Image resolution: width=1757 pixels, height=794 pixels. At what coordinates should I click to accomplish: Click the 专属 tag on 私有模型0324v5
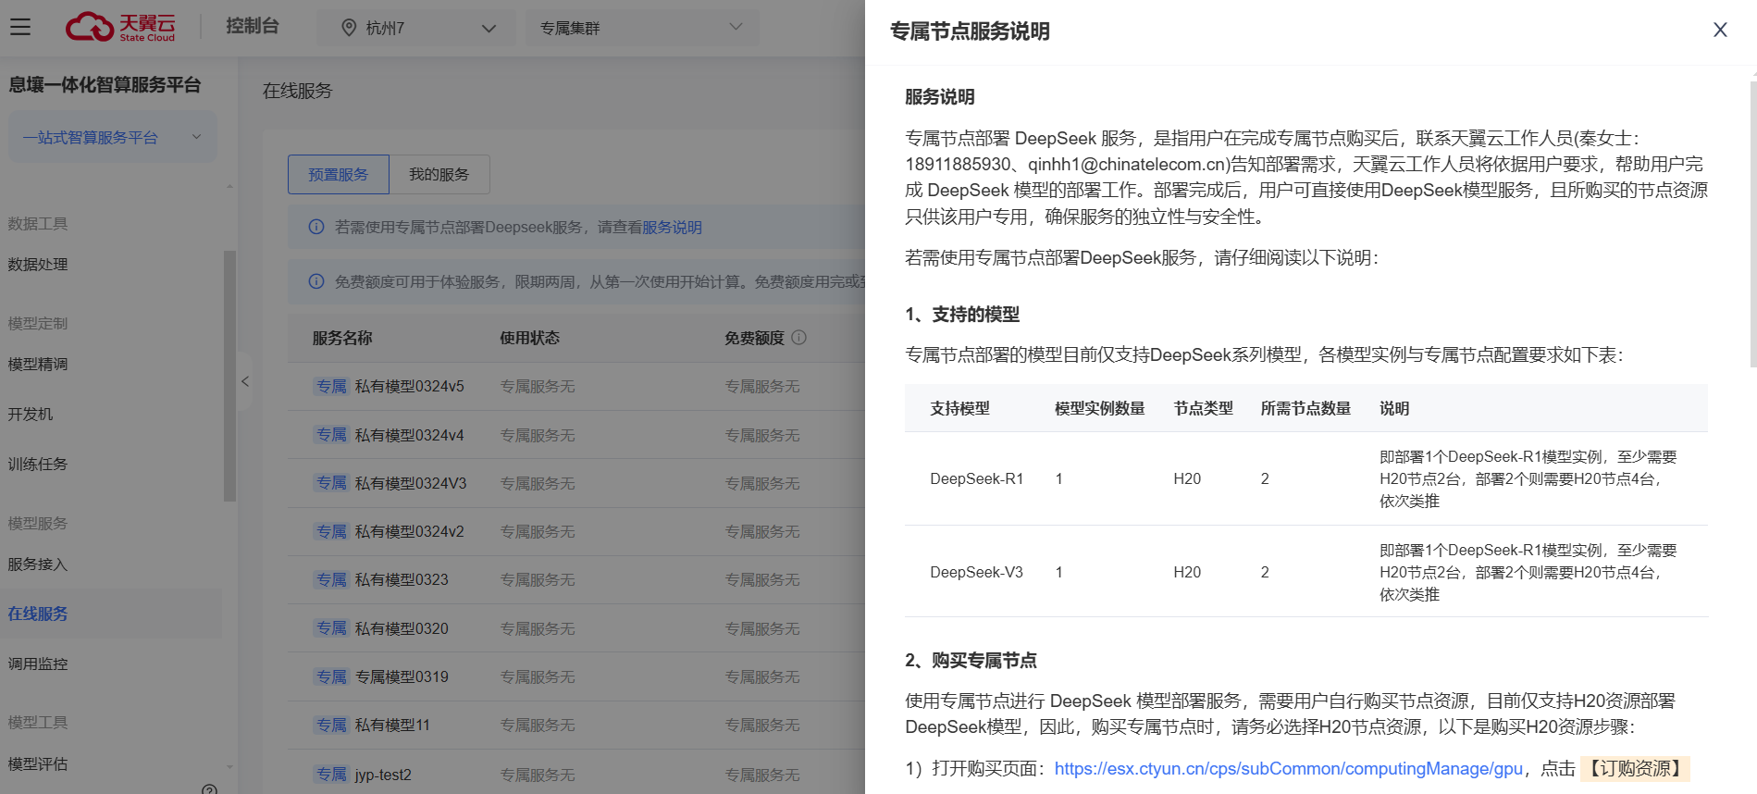pos(331,386)
